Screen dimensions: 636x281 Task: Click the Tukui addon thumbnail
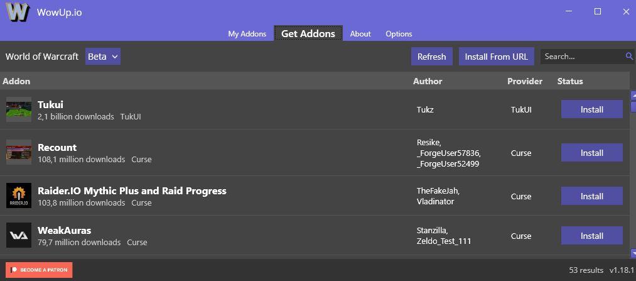point(19,109)
